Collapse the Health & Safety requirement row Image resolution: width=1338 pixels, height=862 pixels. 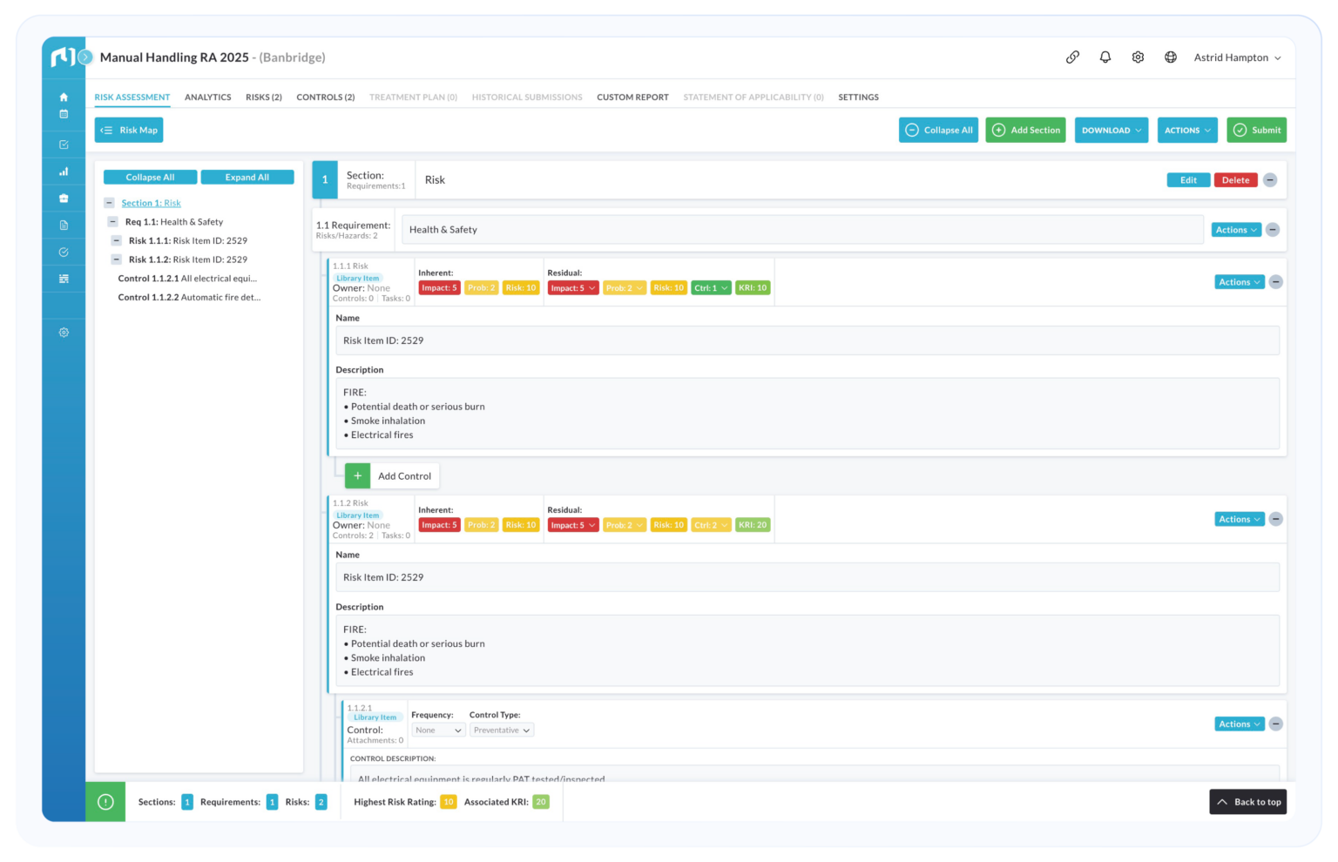(1273, 230)
